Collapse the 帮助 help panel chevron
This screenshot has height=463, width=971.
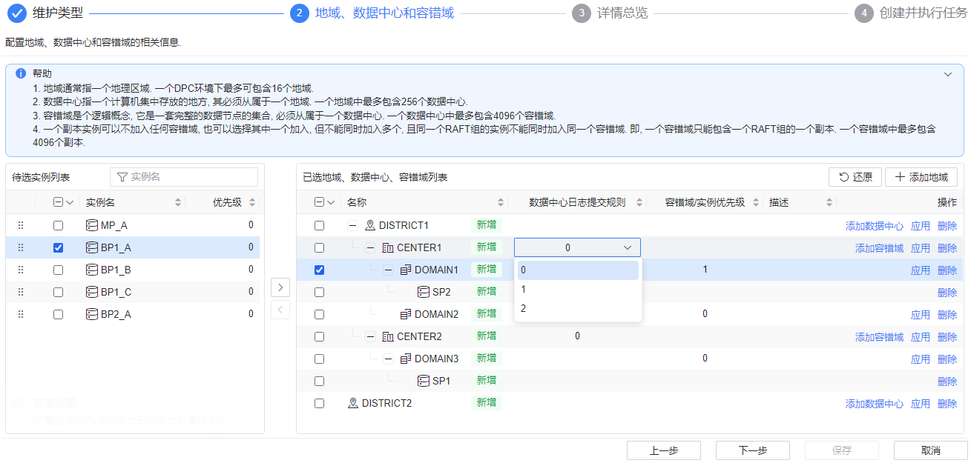click(x=948, y=74)
